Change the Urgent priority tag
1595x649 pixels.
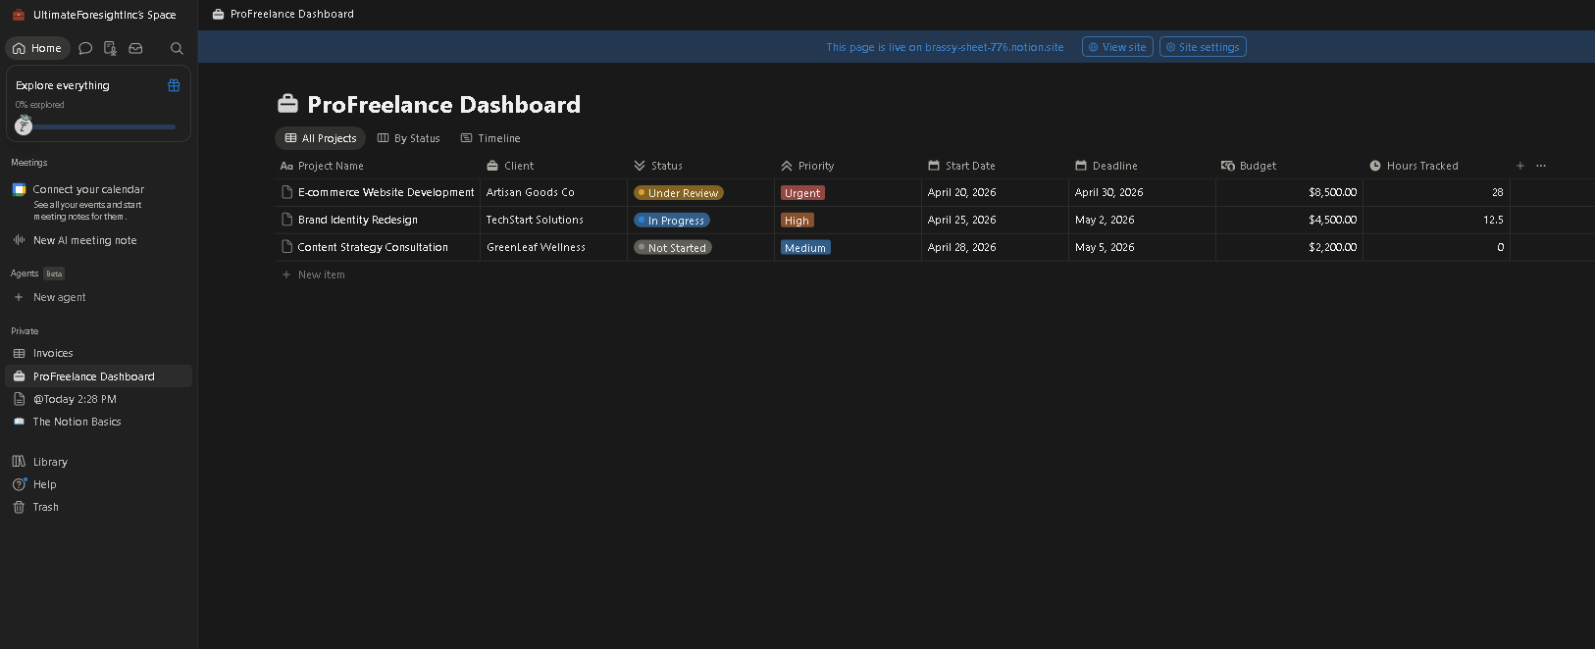pos(802,193)
